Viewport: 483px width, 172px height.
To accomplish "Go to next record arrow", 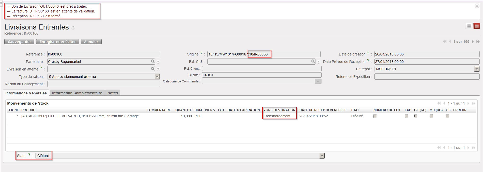I will pyautogui.click(x=473, y=41).
